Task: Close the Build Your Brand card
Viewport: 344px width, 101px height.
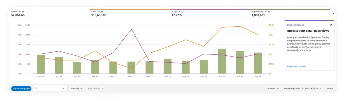Action: (x=331, y=25)
